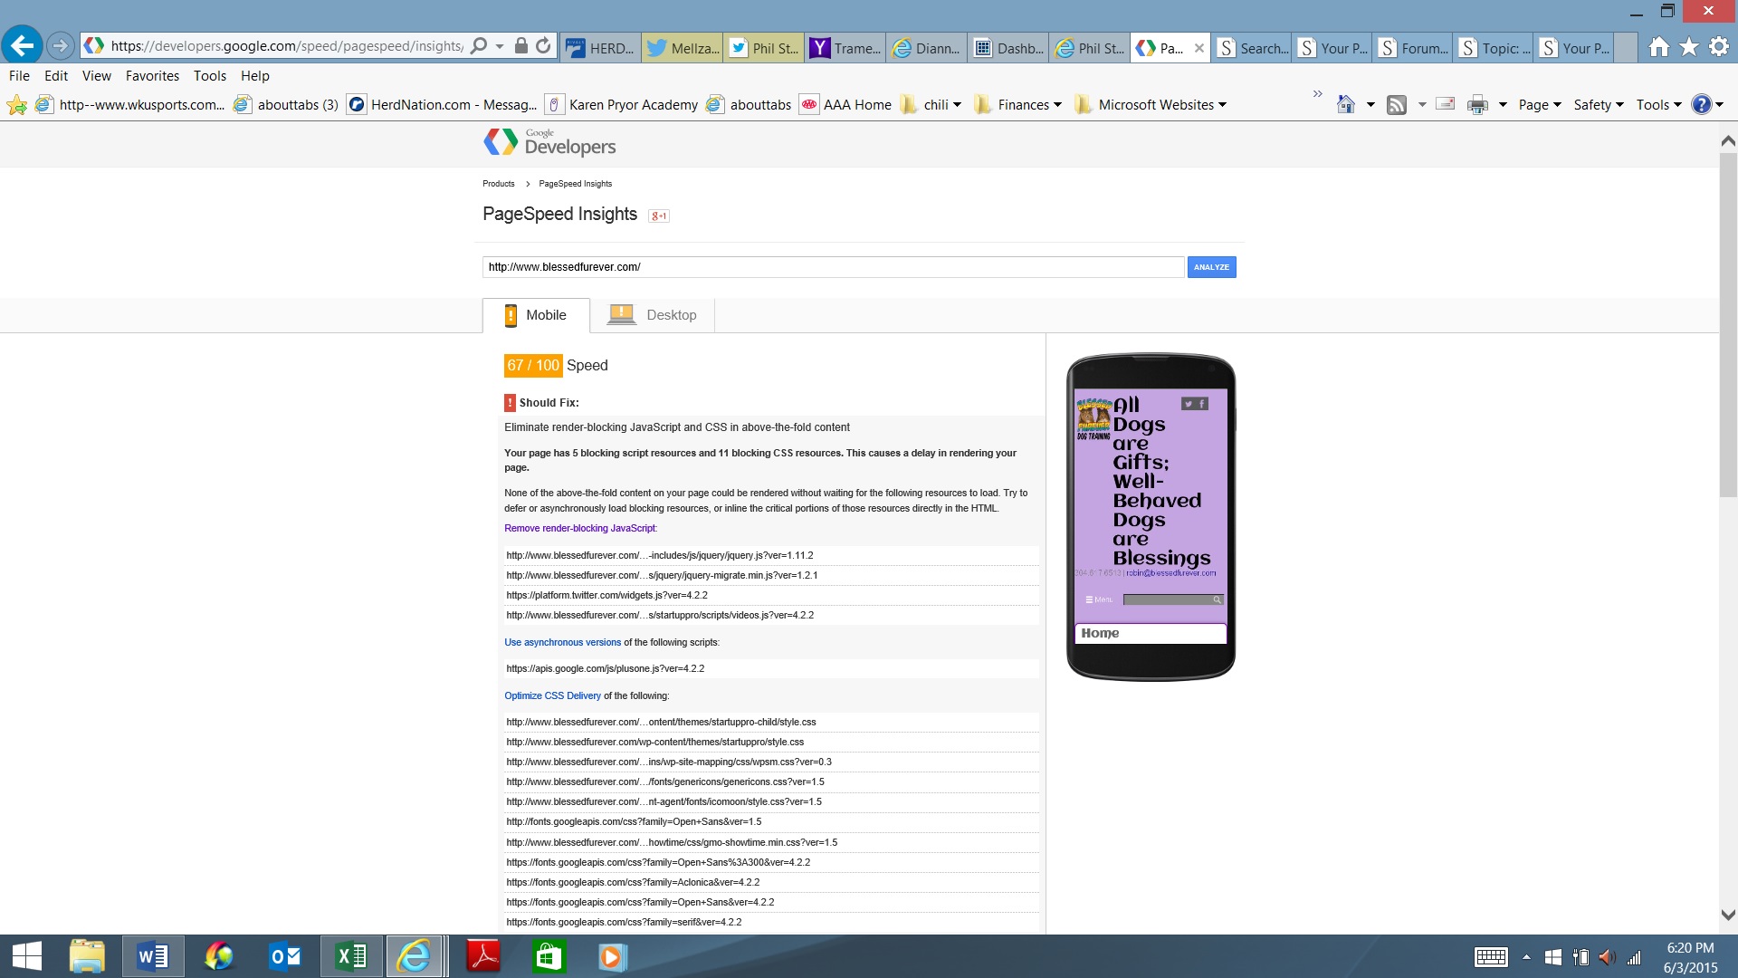The image size is (1738, 978).
Task: Open the Help menu
Action: (255, 76)
